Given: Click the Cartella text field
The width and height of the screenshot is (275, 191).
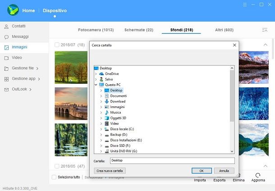Looking at the screenshot, I should pyautogui.click(x=172, y=160).
